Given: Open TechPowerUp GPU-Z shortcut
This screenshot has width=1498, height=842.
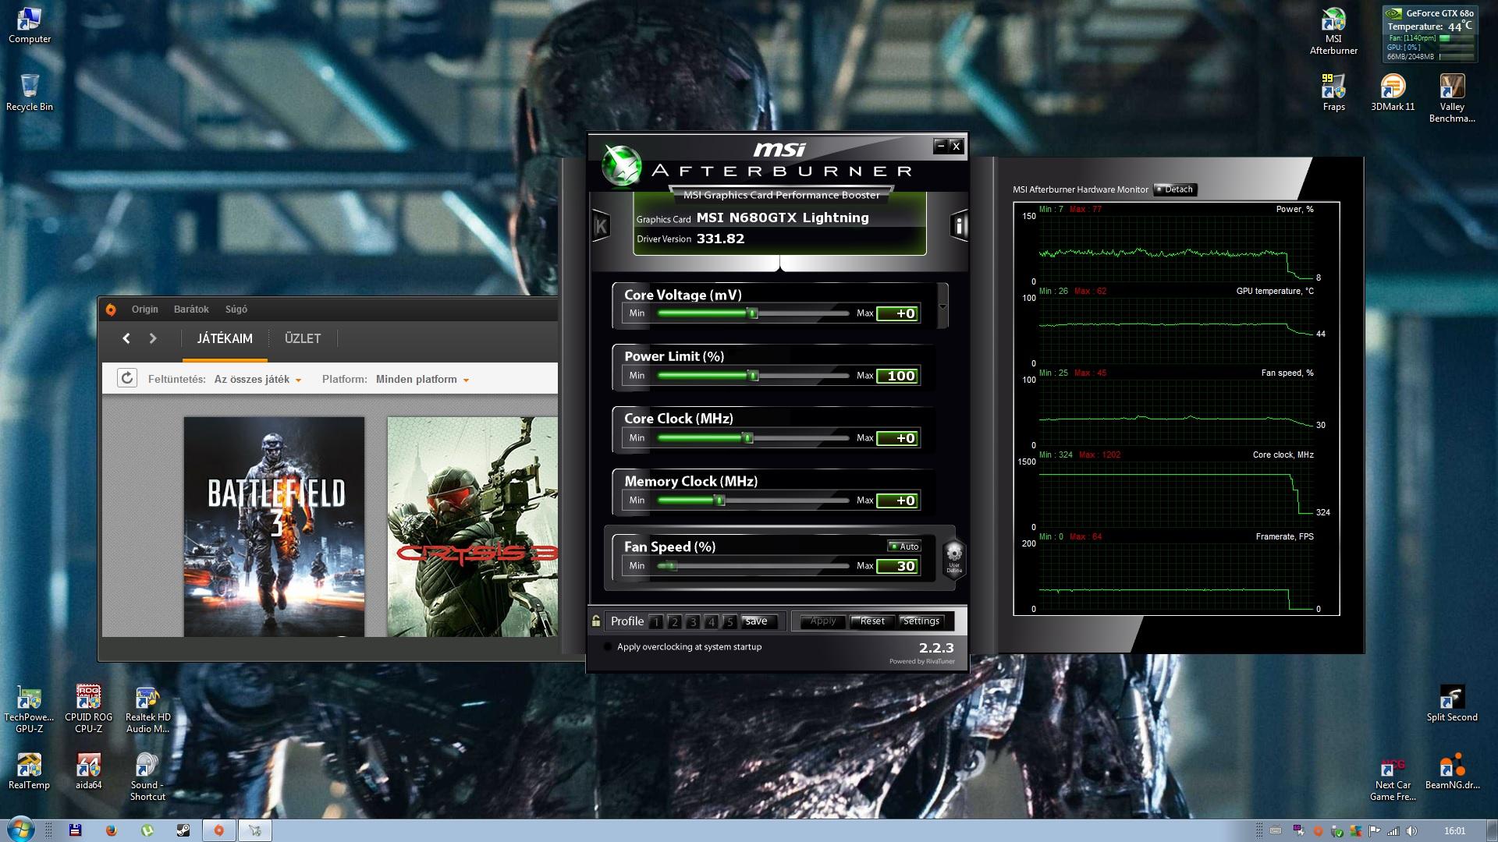Looking at the screenshot, I should 29,709.
